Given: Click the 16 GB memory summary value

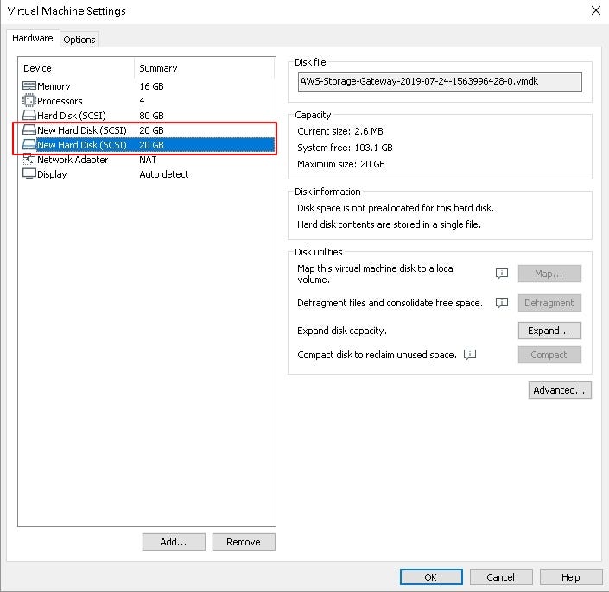Looking at the screenshot, I should click(151, 86).
